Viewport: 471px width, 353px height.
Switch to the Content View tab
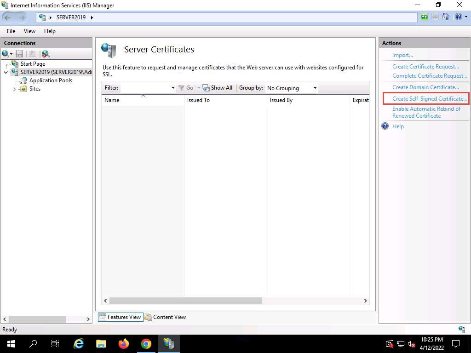point(165,317)
